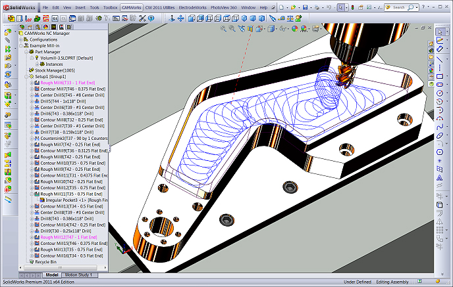Screen dimensions: 453x287
Task: Select the Model tab
Action: 51,275
